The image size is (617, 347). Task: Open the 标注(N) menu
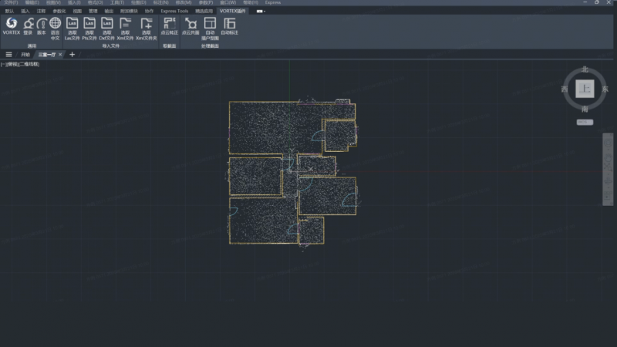160,2
